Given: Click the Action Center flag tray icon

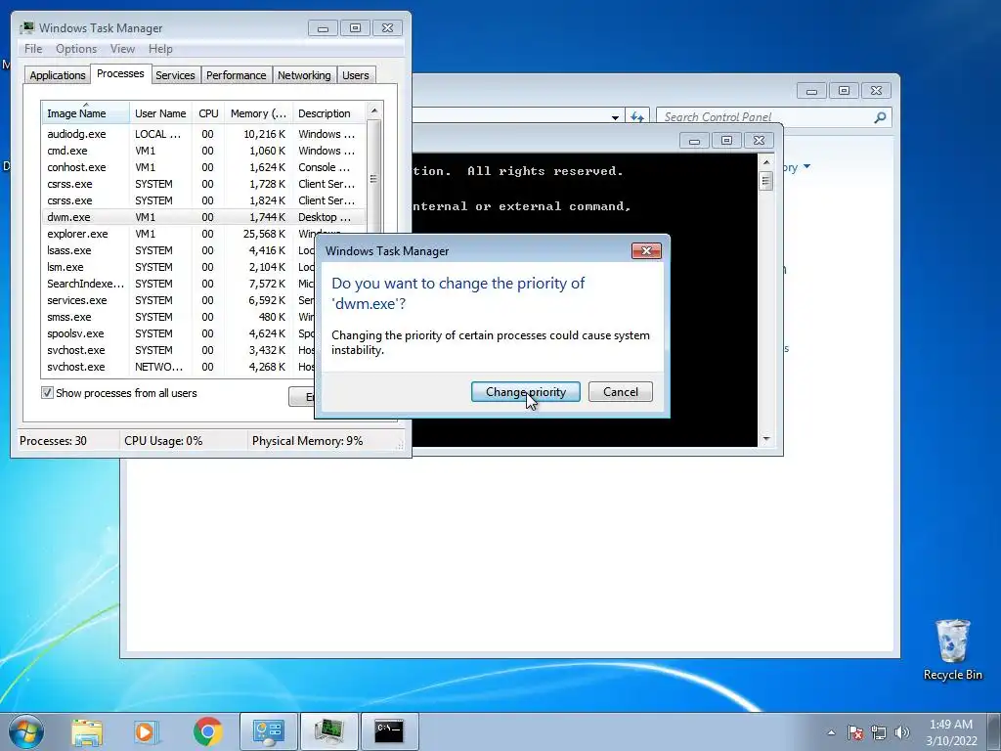Looking at the screenshot, I should (x=855, y=732).
